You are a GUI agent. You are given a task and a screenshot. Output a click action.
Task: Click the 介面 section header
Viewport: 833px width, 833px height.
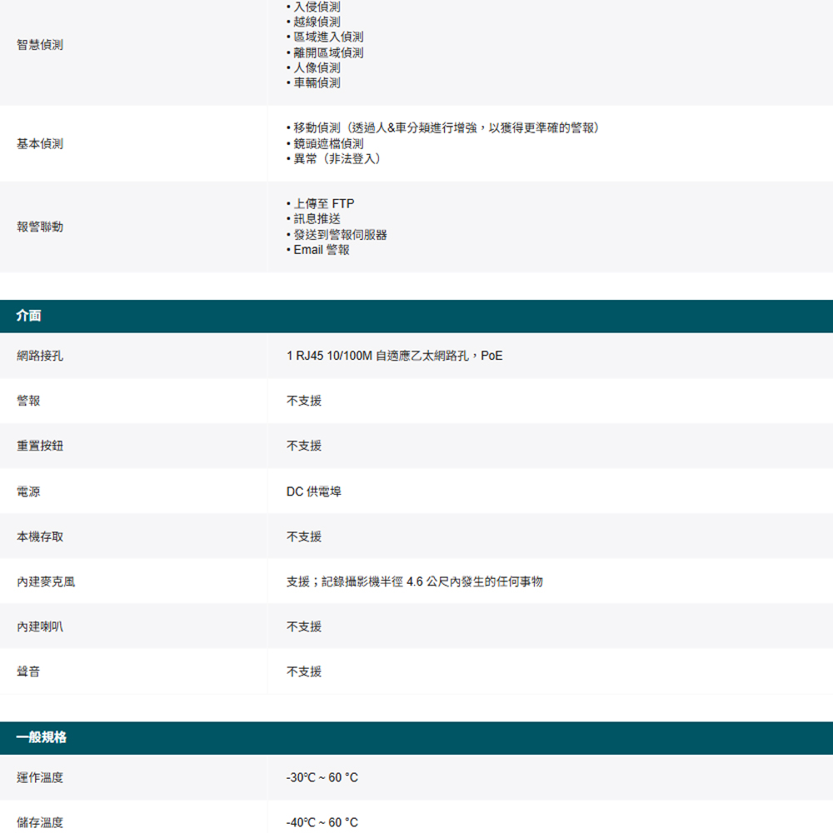pos(29,316)
